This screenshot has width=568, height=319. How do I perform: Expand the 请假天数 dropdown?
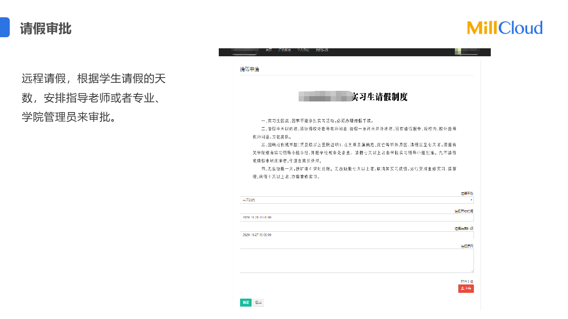(356, 200)
